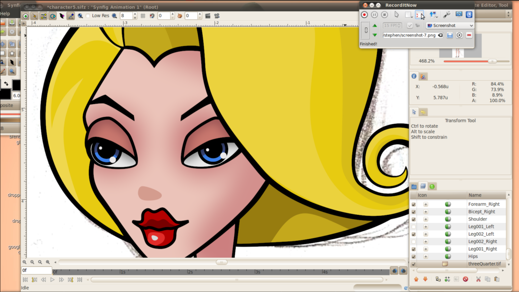The image size is (519, 292).
Task: Open the green sphere tab in layers panel
Action: (x=432, y=187)
